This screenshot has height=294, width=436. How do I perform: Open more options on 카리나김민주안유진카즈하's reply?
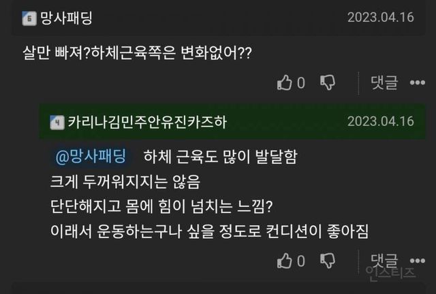coord(418,261)
